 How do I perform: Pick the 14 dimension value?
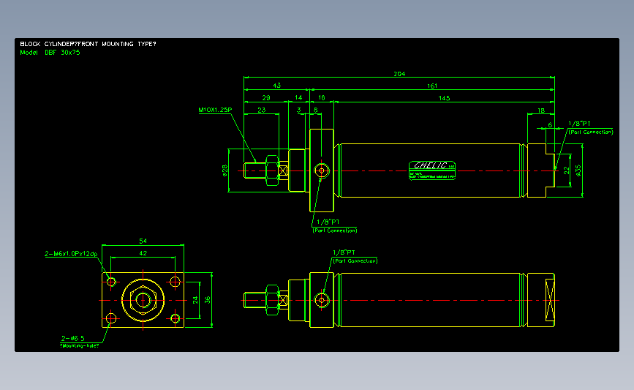point(298,97)
